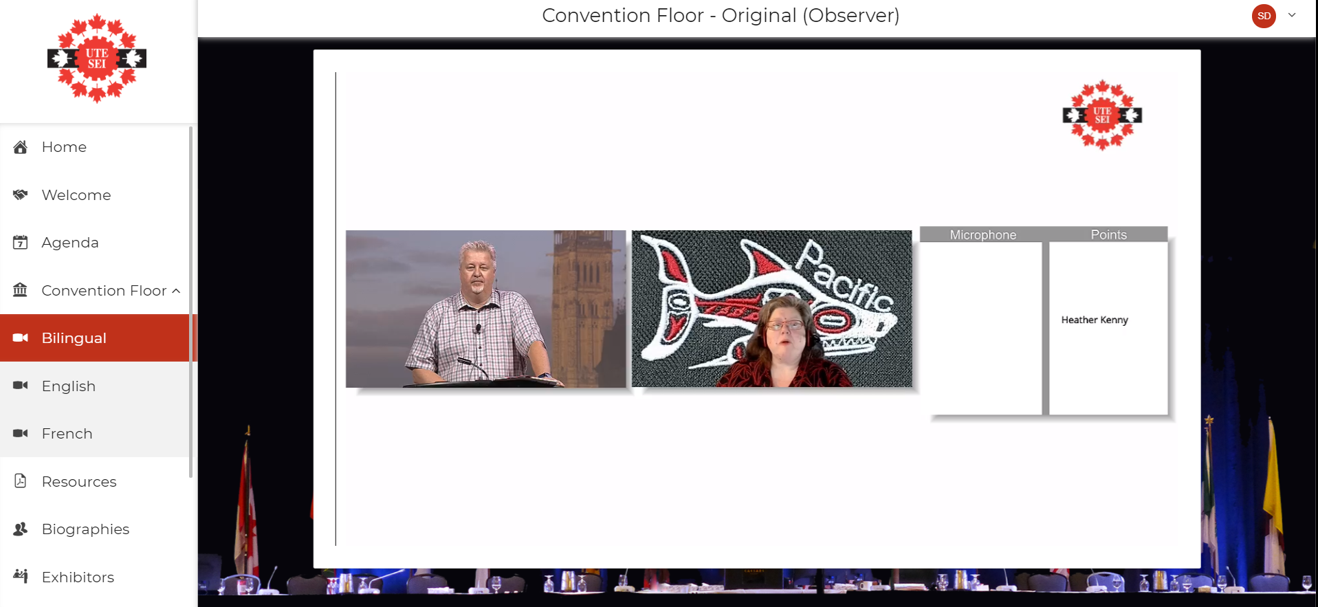Click the sidebar vertical scrollbar
Image resolution: width=1318 pixels, height=607 pixels.
(190, 301)
